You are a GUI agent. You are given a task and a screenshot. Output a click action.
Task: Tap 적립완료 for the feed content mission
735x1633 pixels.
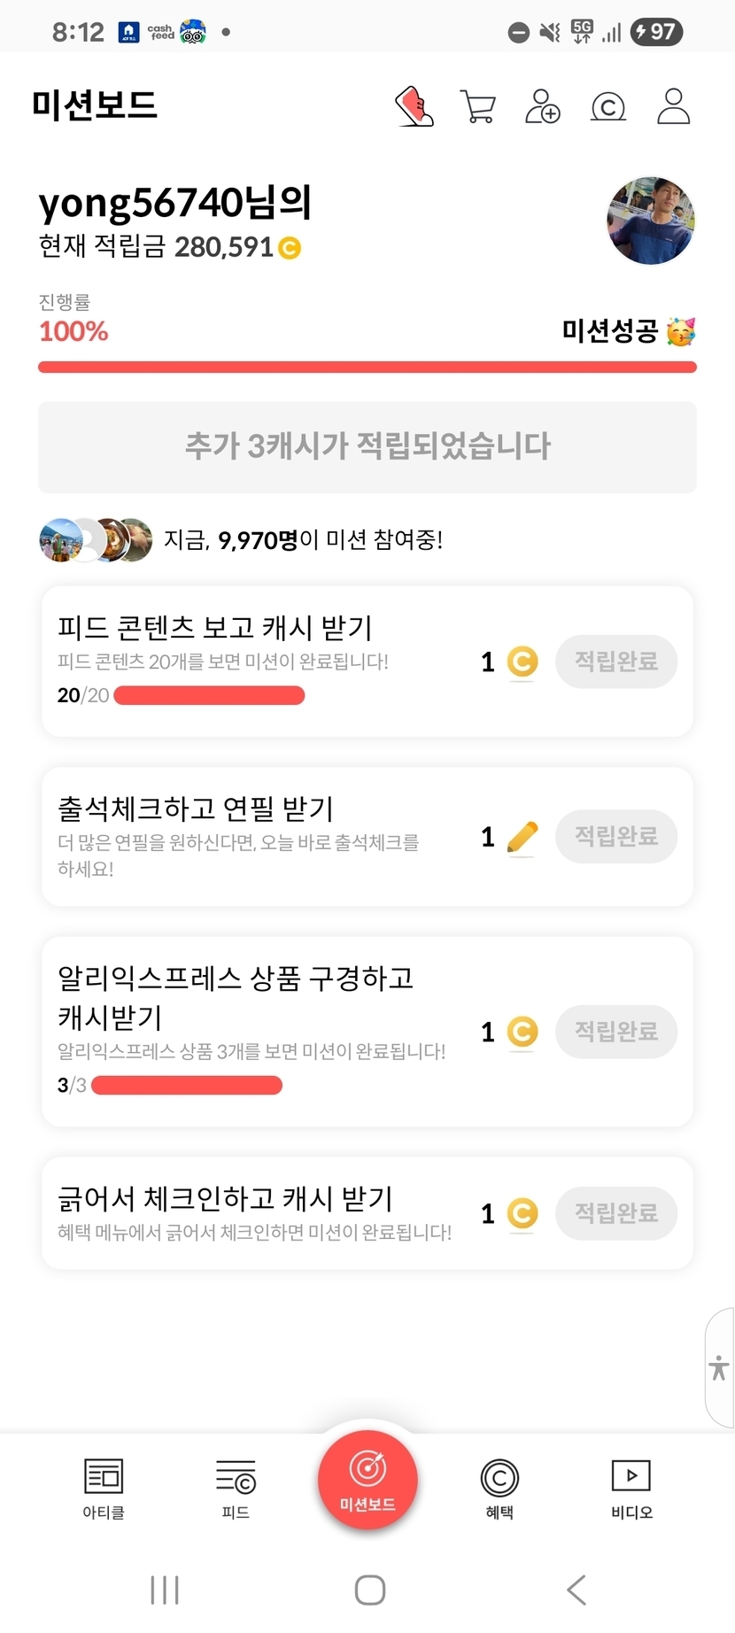[616, 662]
